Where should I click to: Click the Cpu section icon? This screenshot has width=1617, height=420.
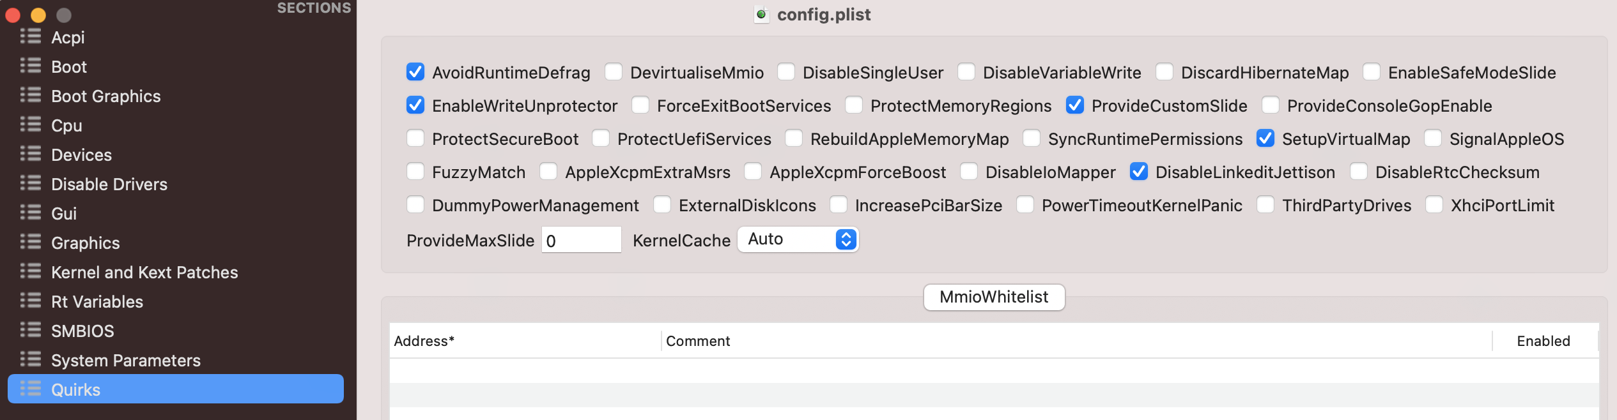click(x=30, y=125)
